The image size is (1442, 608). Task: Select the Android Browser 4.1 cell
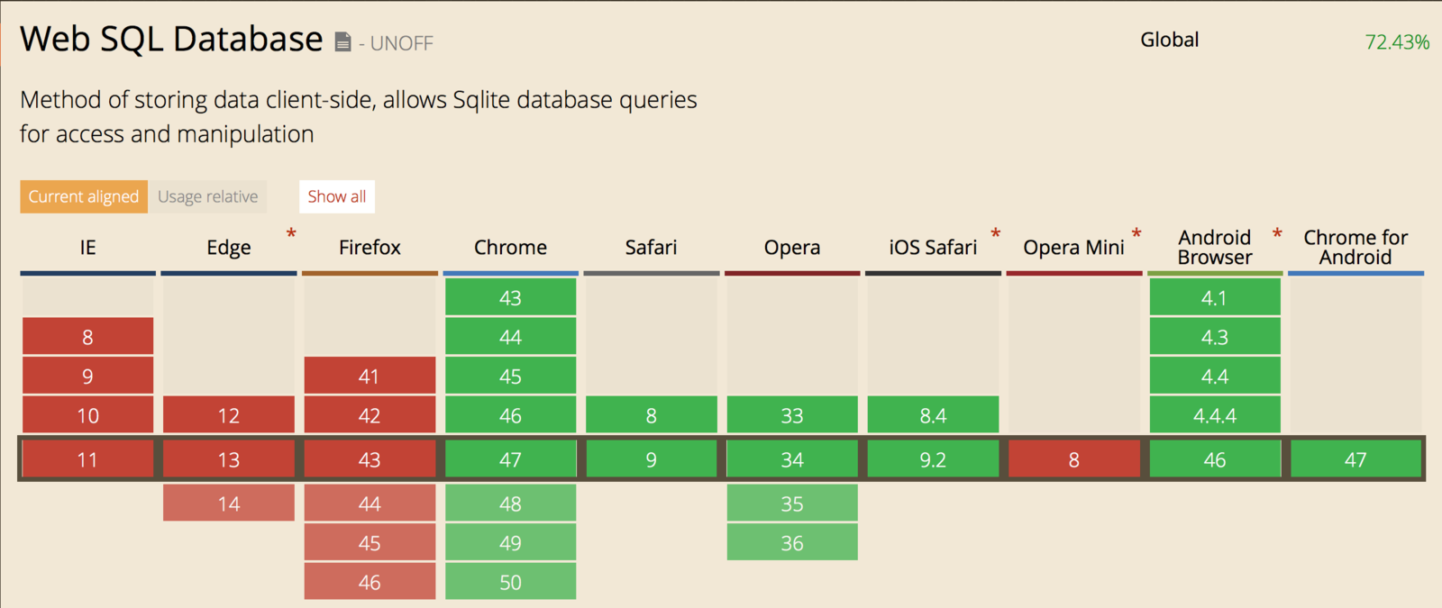(x=1215, y=297)
